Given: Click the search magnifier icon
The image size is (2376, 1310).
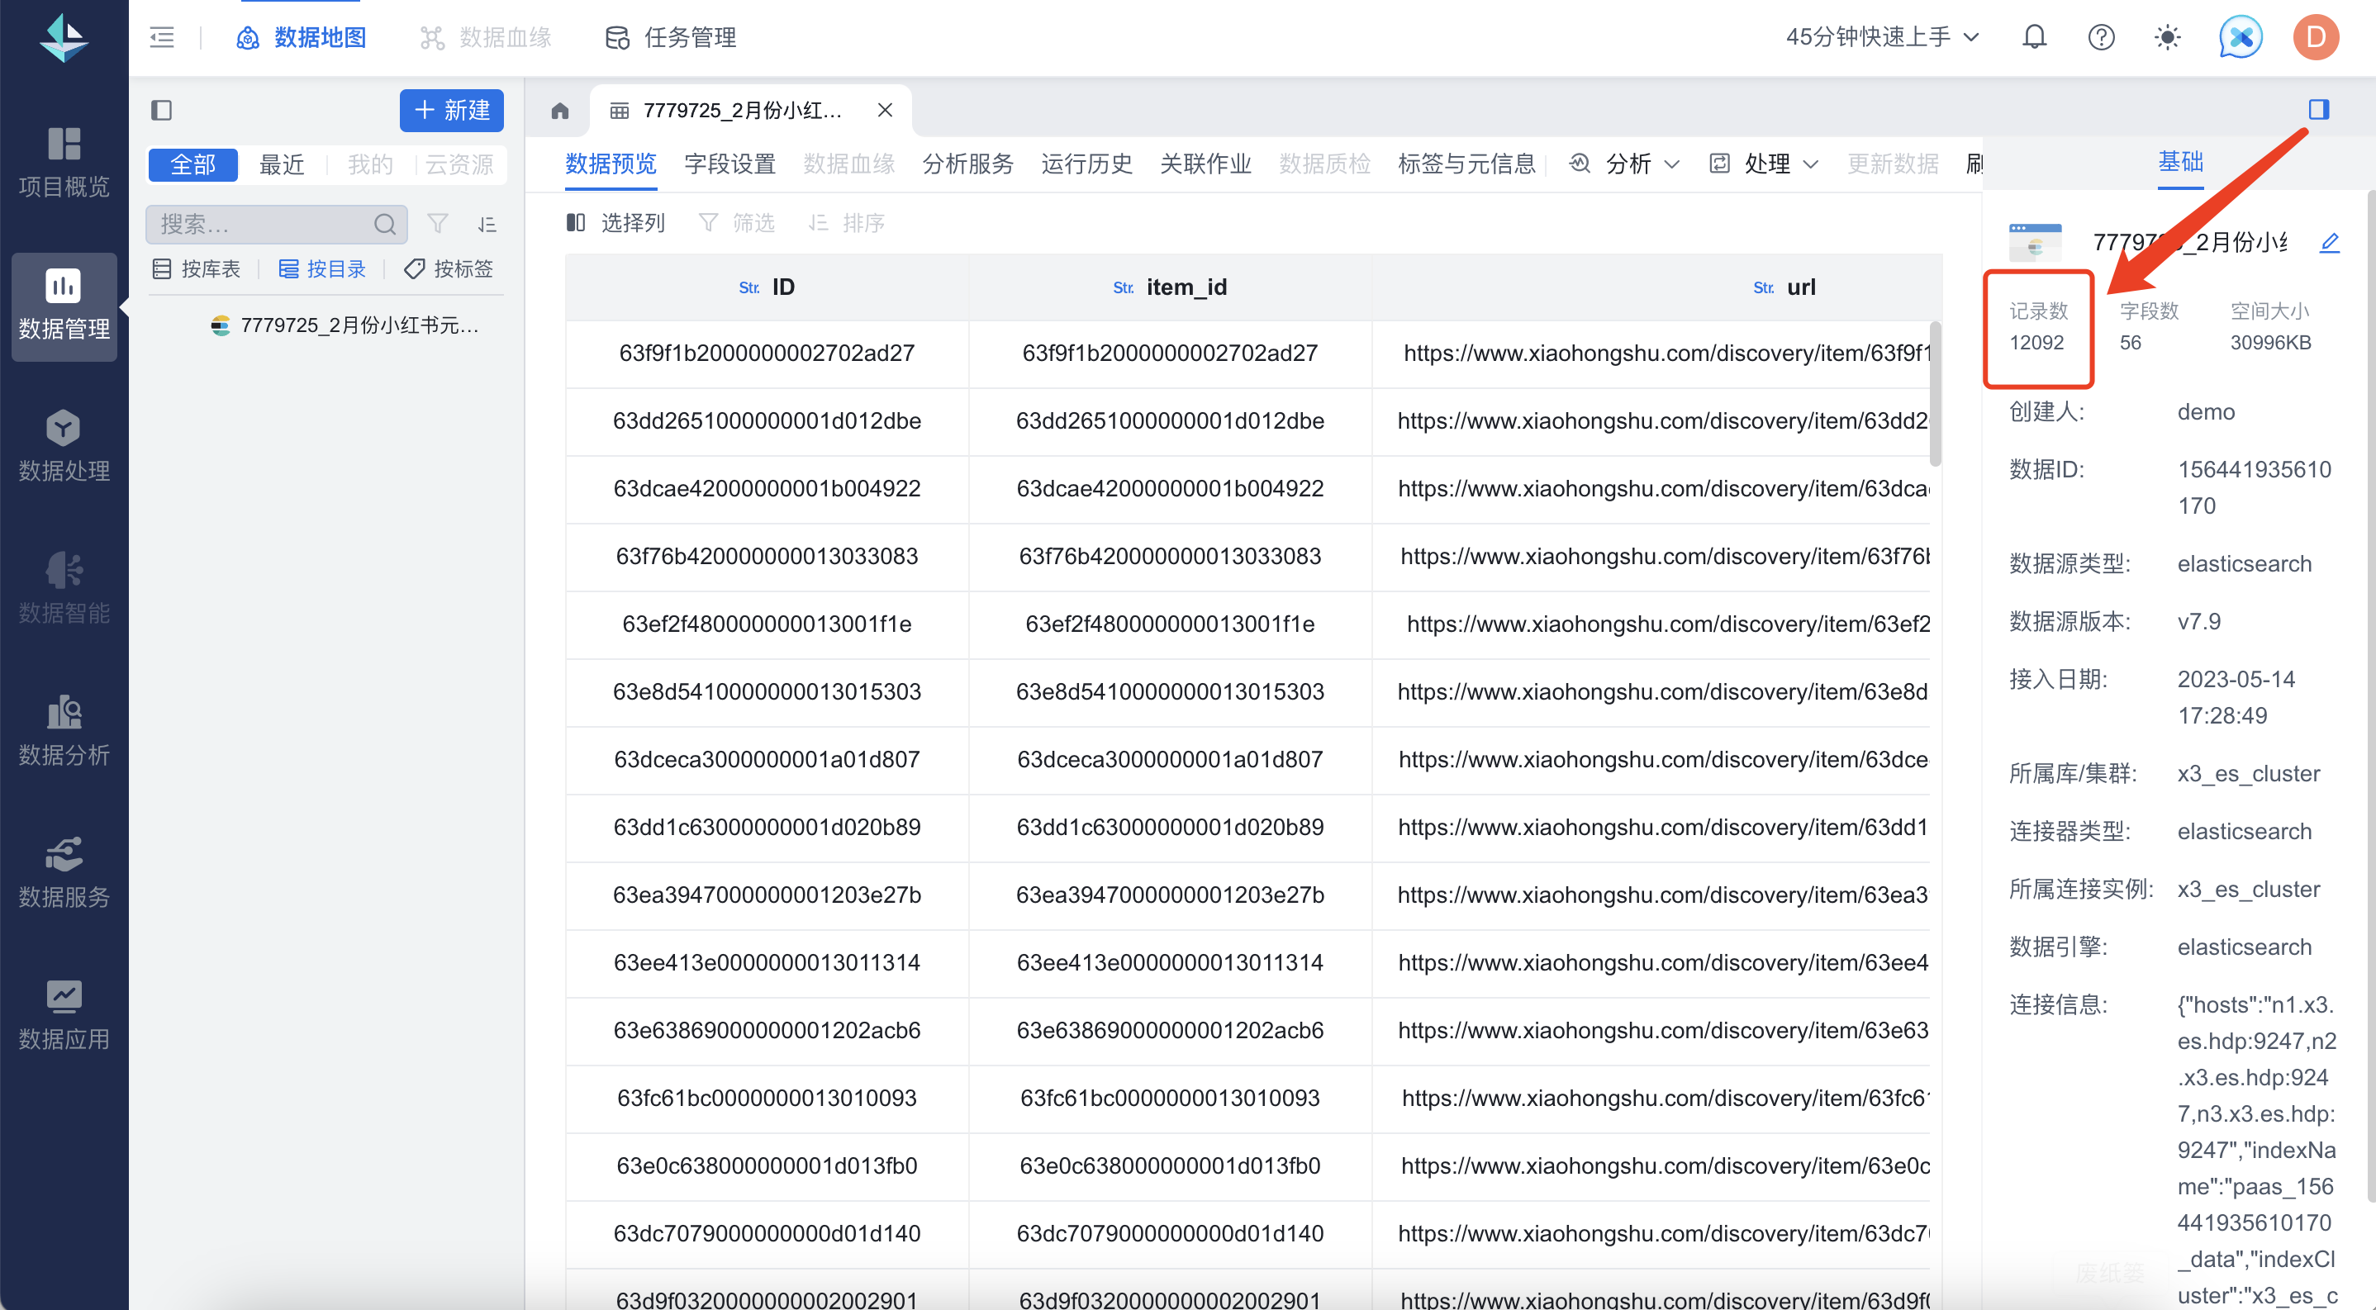Looking at the screenshot, I should coord(385,224).
